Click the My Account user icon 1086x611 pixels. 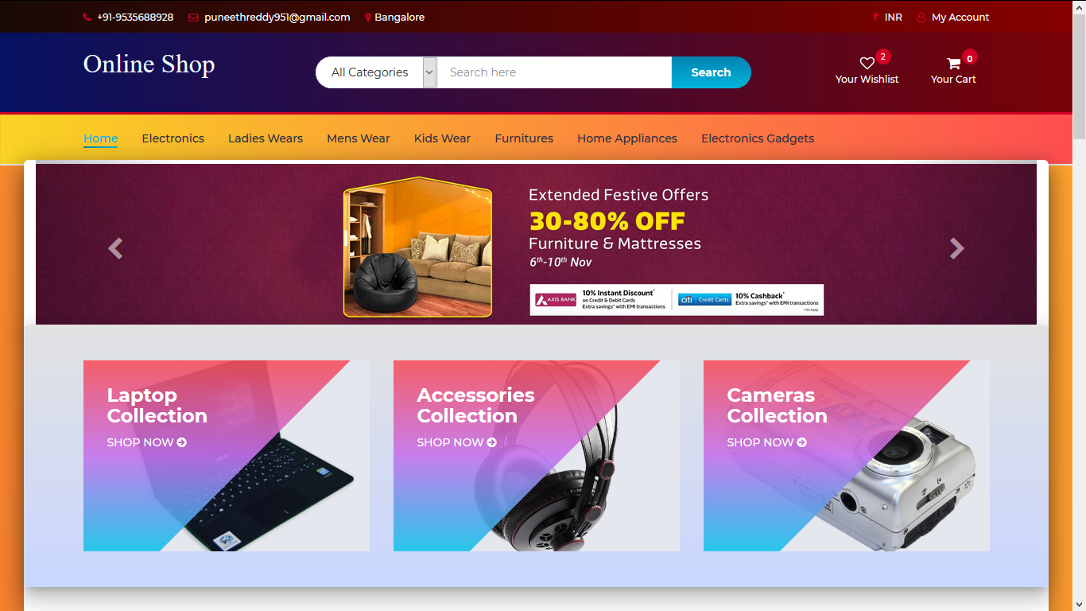pos(921,17)
